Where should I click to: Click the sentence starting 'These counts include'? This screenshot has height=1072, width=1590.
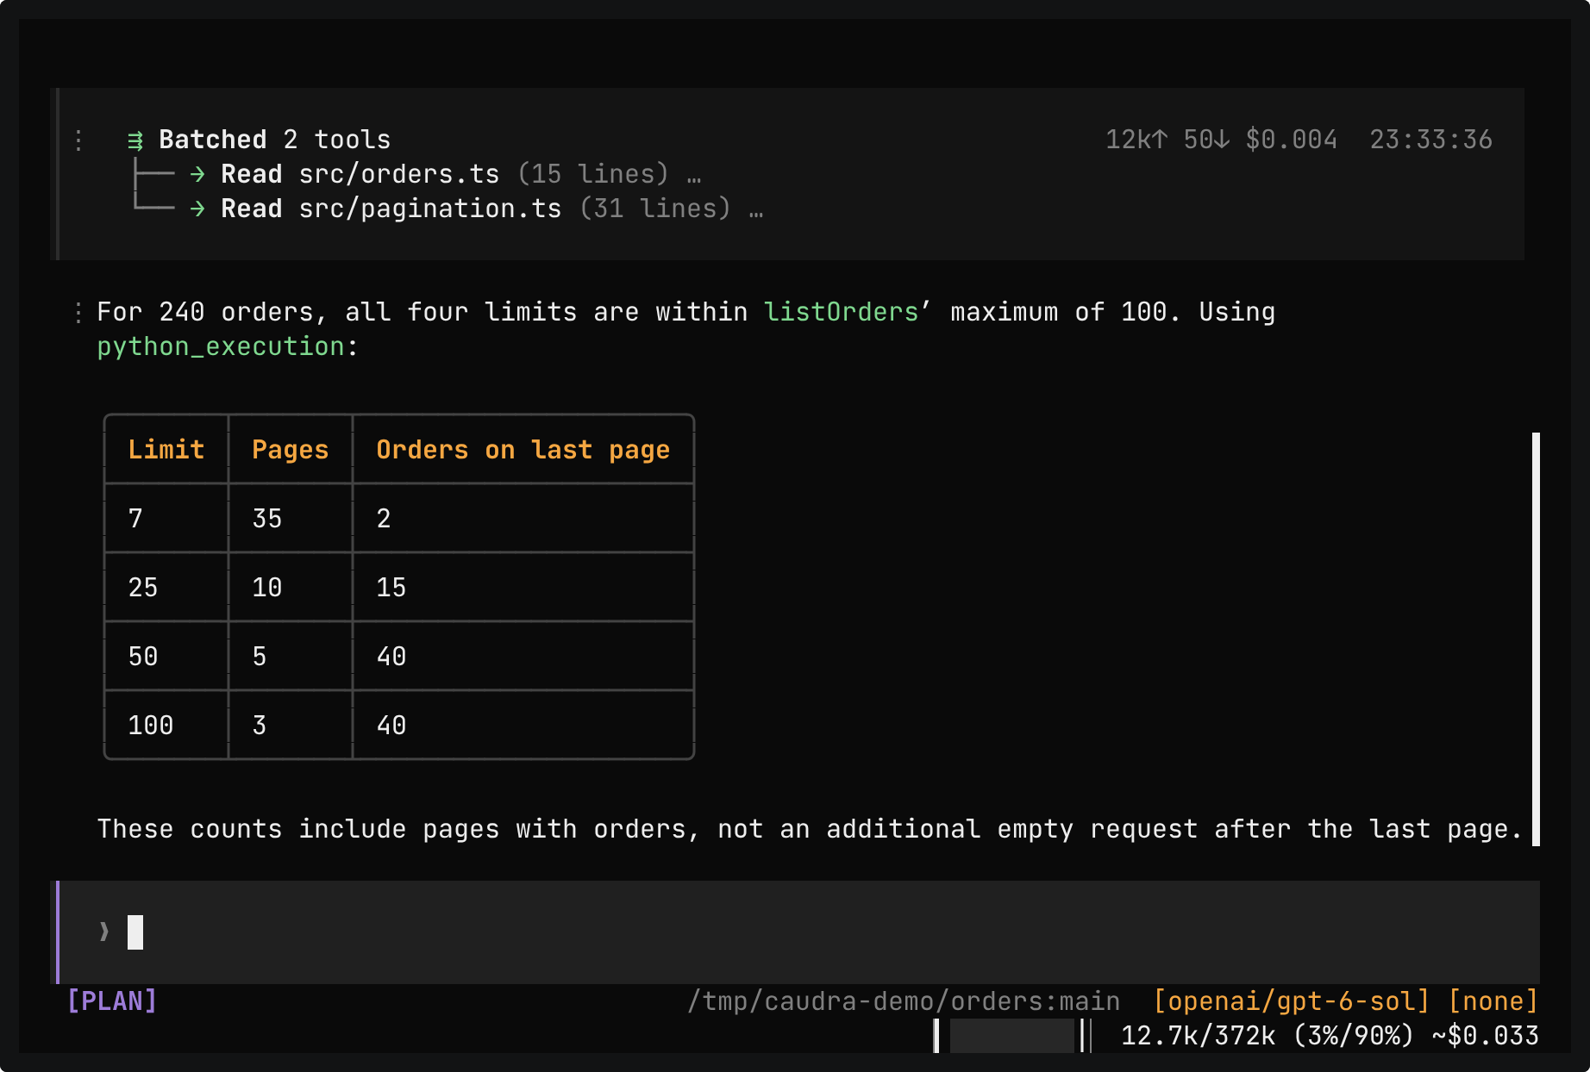(810, 829)
